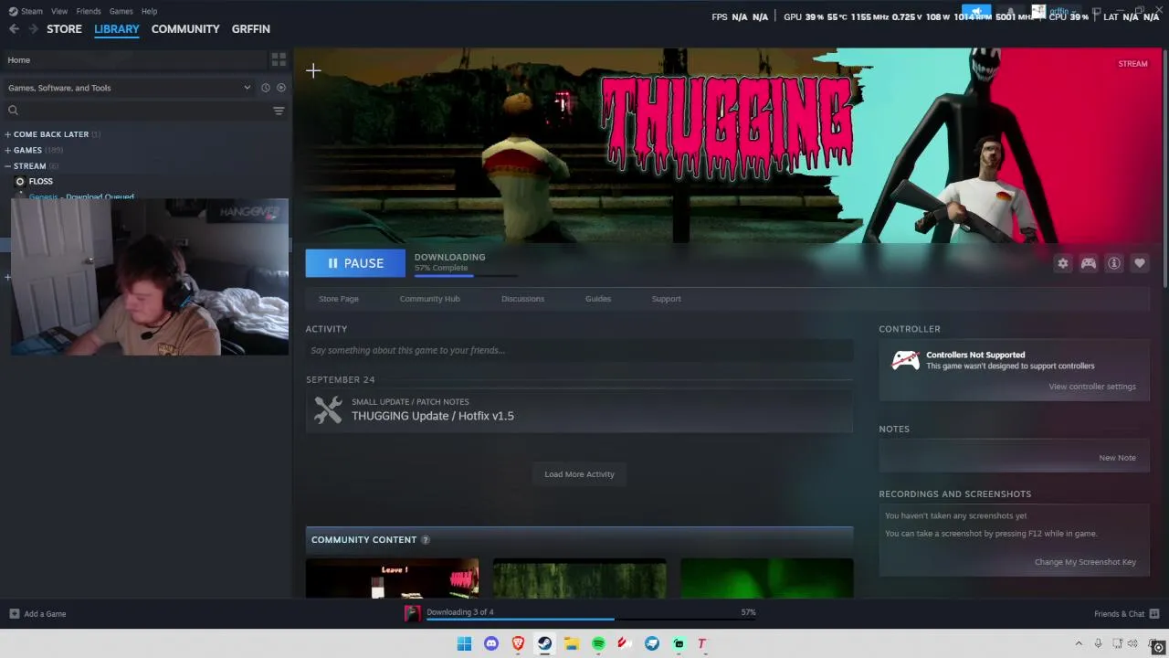Image resolution: width=1169 pixels, height=658 pixels.
Task: Open the green glowing community thumbnail
Action: (767, 578)
